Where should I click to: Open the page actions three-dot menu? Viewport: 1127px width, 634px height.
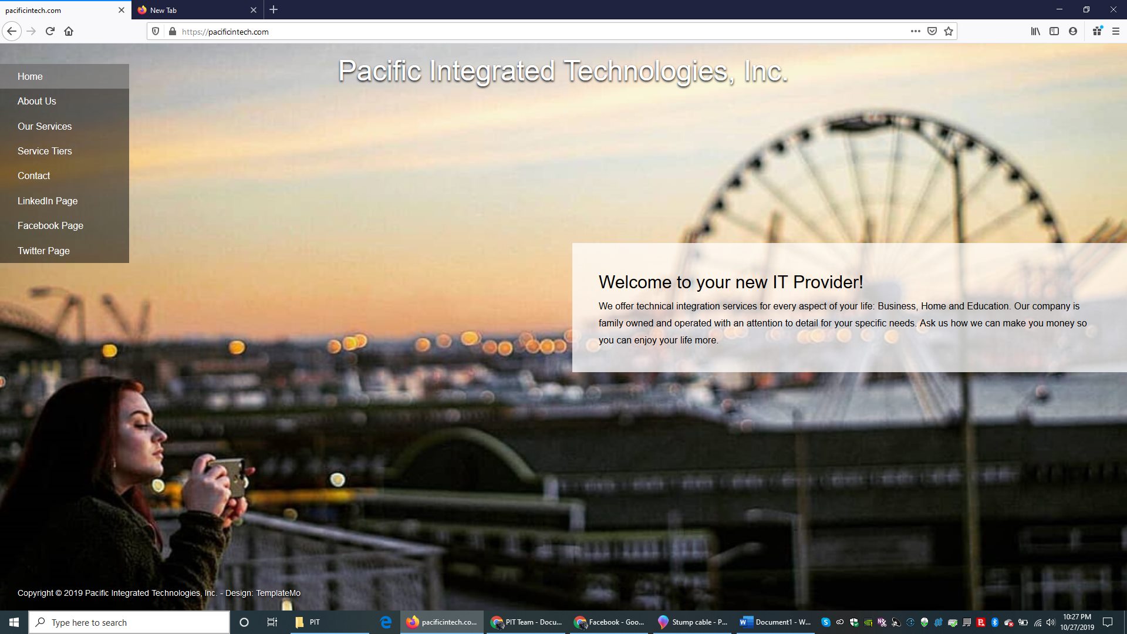[915, 31]
